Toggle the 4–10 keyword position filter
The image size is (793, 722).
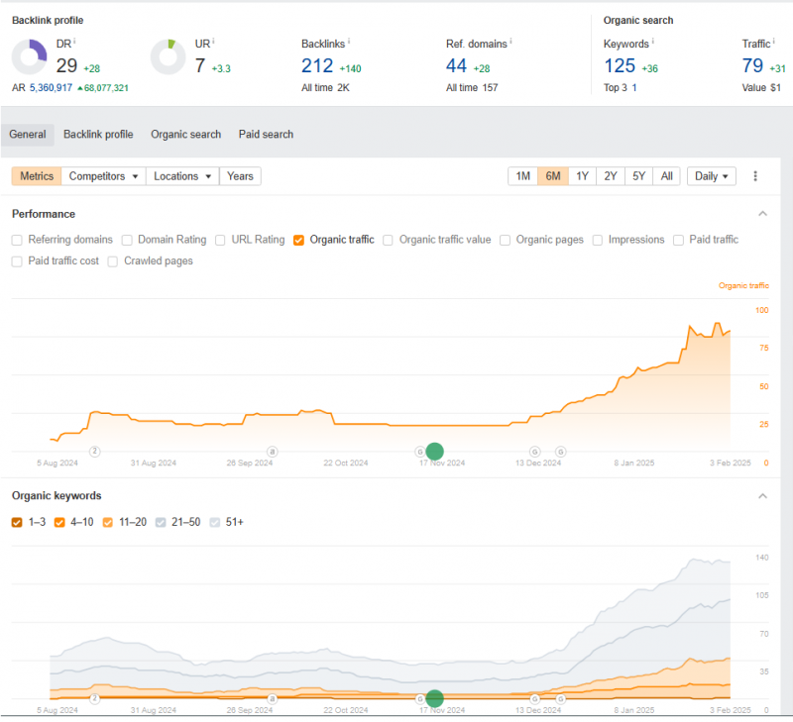point(60,522)
